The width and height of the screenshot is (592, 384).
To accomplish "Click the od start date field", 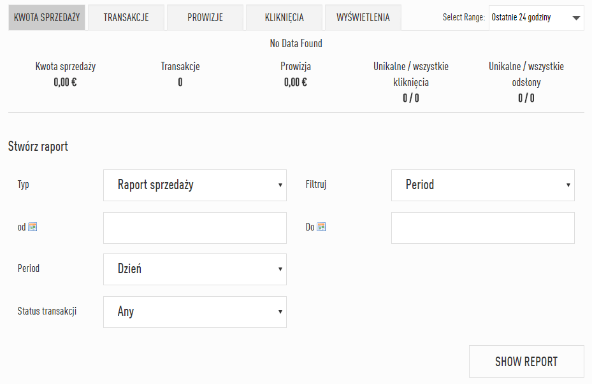I will pyautogui.click(x=195, y=228).
